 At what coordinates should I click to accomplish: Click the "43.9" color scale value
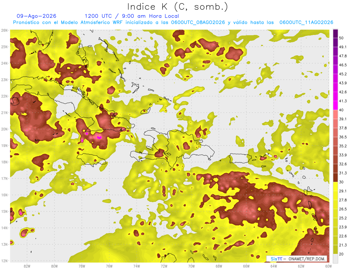[343, 83]
